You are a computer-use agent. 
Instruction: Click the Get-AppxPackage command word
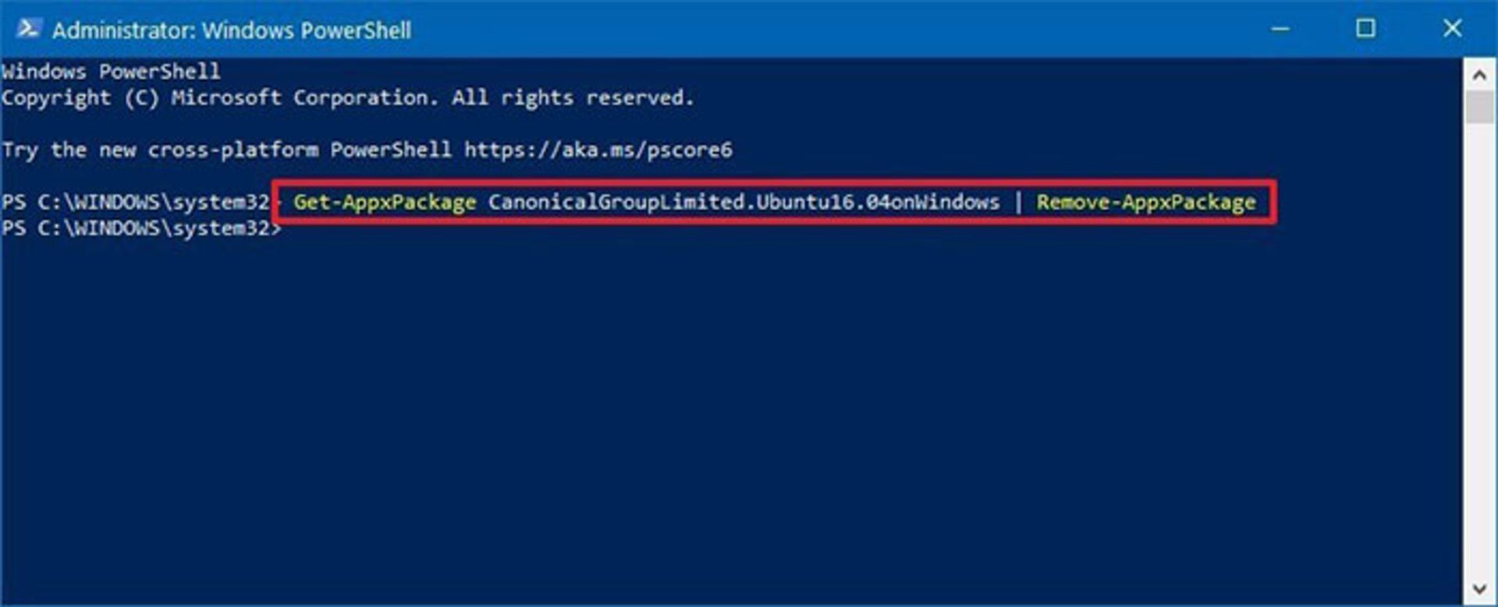tap(385, 203)
